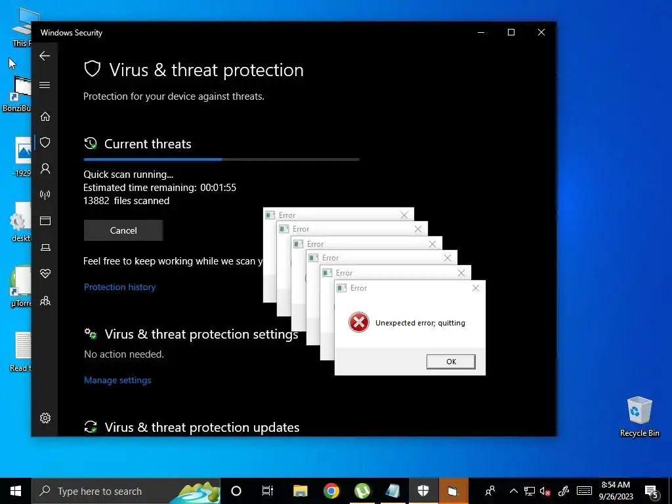672x504 pixels.
Task: Click the estimated time remaining text
Action: 159,188
